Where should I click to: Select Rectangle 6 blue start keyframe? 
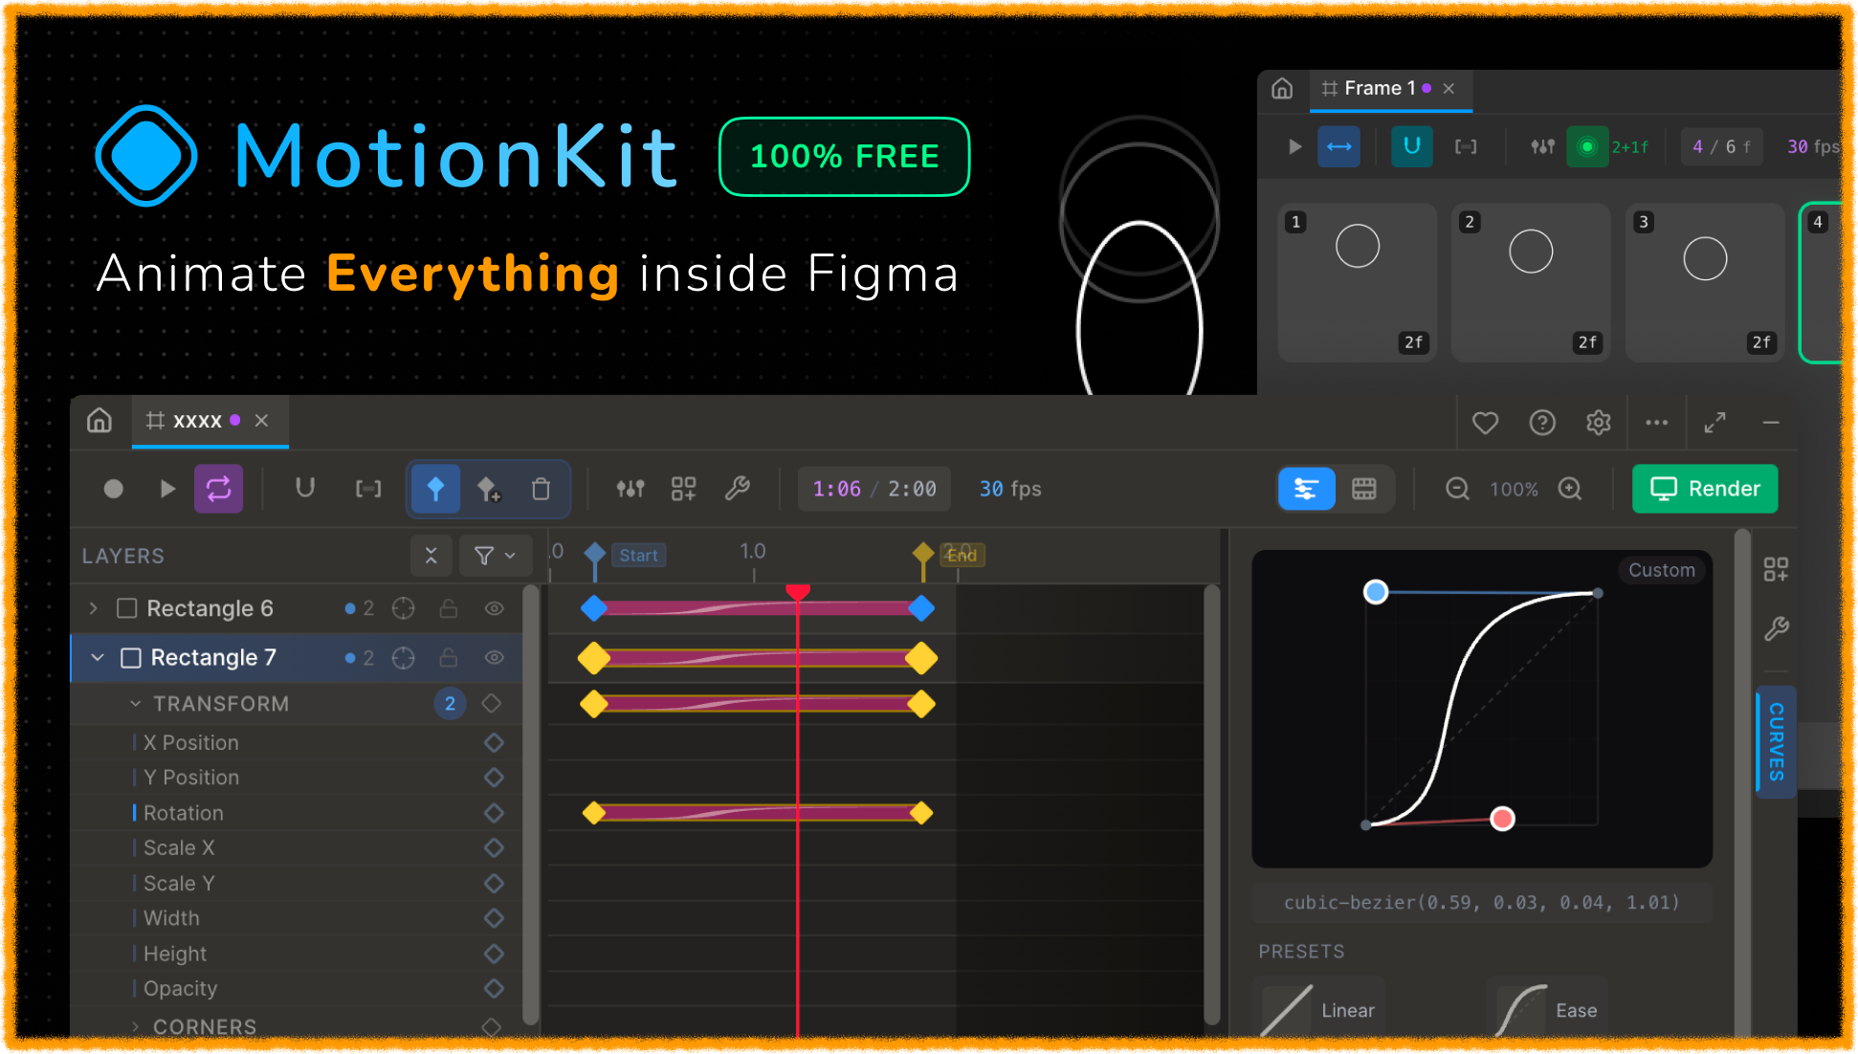coord(594,608)
